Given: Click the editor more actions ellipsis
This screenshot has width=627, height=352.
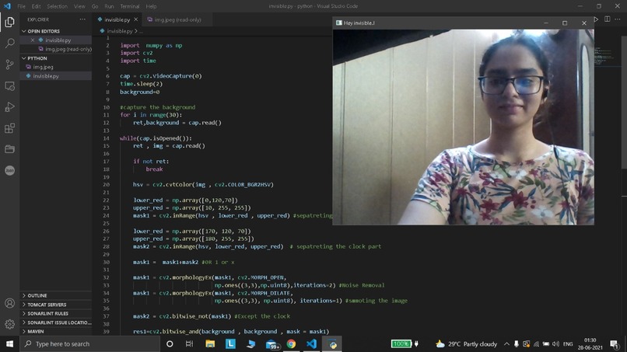Looking at the screenshot, I should (x=618, y=19).
